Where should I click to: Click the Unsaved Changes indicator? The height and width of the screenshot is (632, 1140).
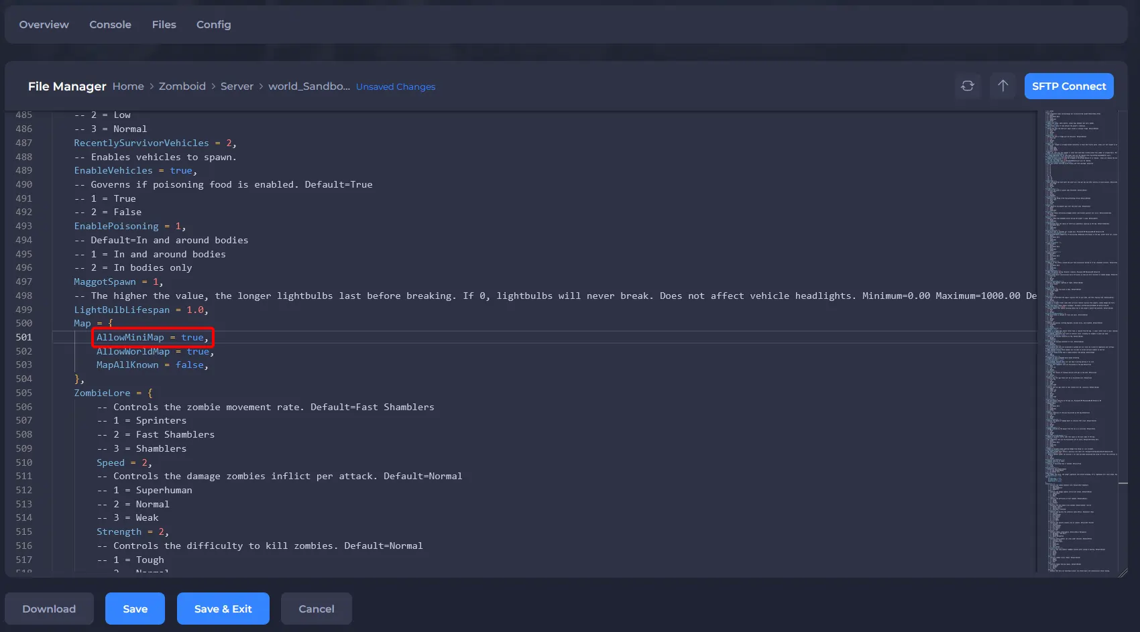tap(395, 86)
